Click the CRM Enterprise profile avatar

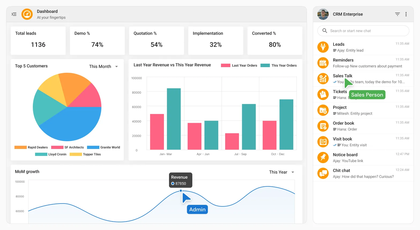323,14
